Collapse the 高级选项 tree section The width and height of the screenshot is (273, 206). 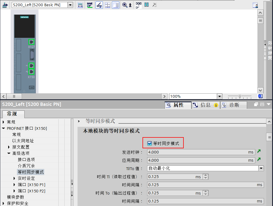click(9, 153)
